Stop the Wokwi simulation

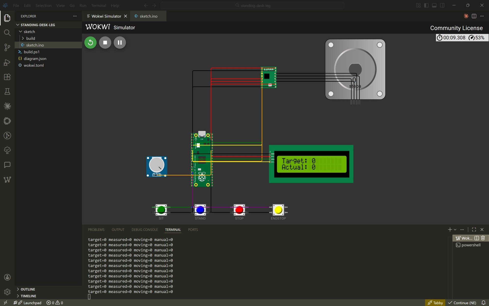coord(105,42)
